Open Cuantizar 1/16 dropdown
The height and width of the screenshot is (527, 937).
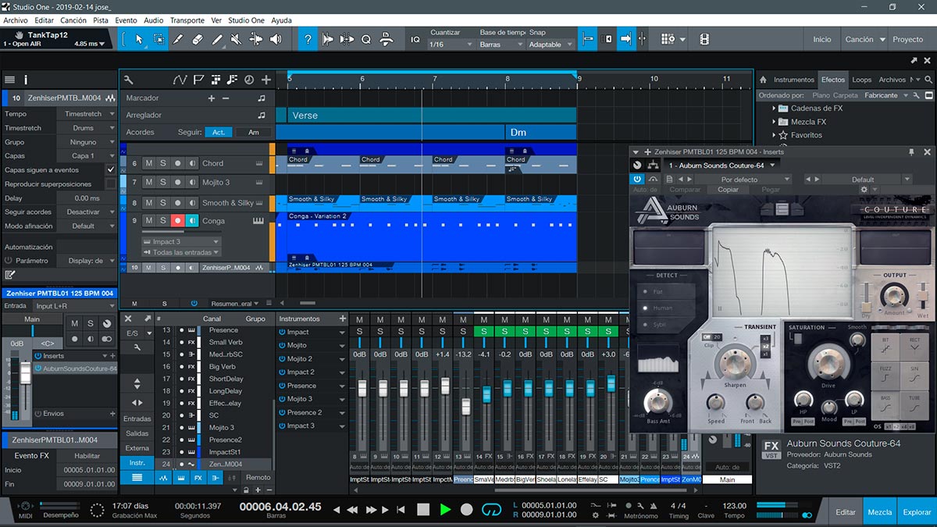(451, 45)
